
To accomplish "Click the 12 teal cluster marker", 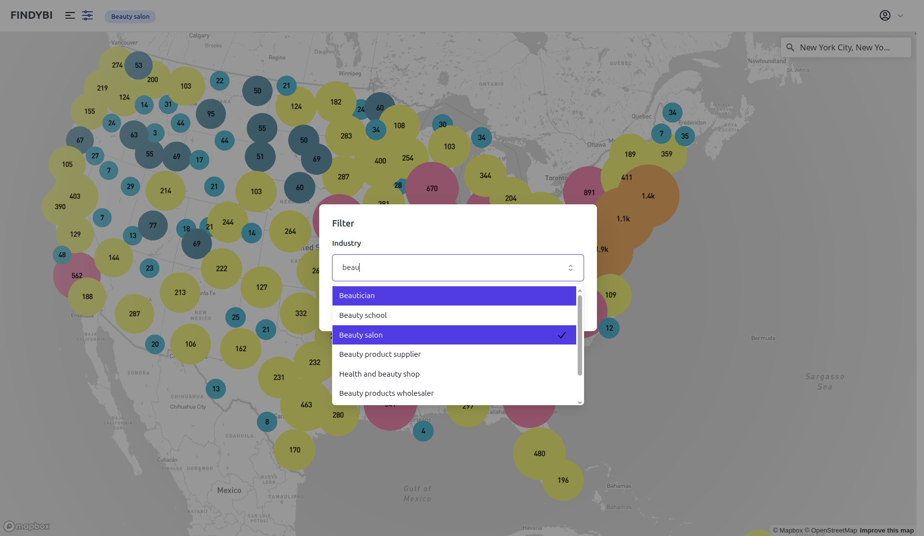I will [x=609, y=328].
